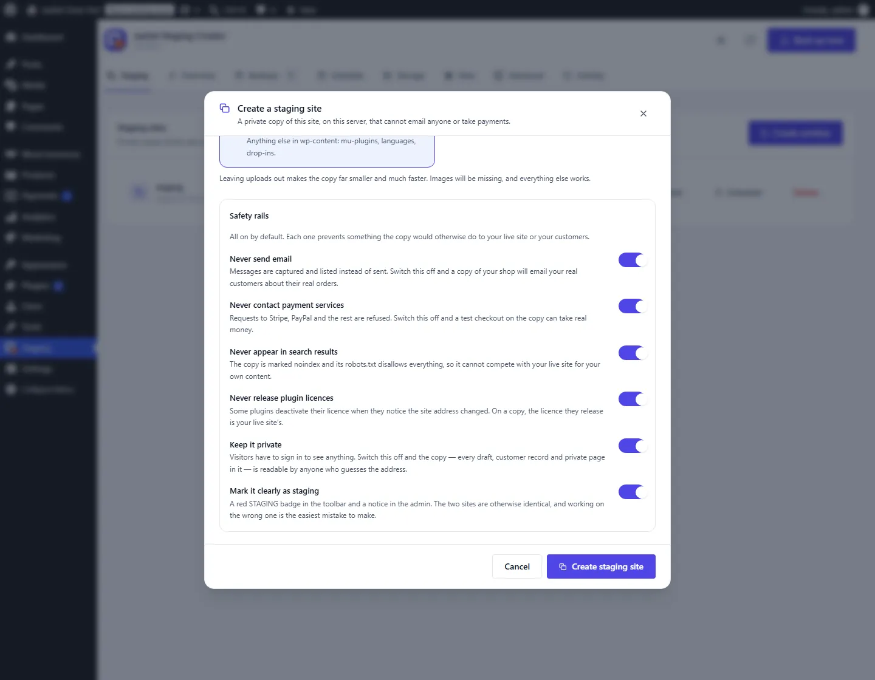Close the Create a staging site dialog
The width and height of the screenshot is (875, 680).
tap(643, 114)
